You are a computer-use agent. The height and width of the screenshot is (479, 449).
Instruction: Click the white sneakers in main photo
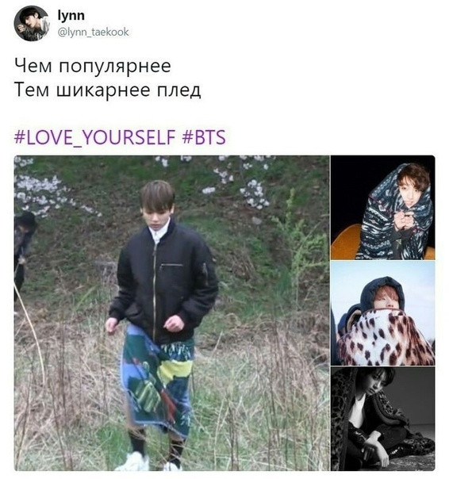pos(147,462)
